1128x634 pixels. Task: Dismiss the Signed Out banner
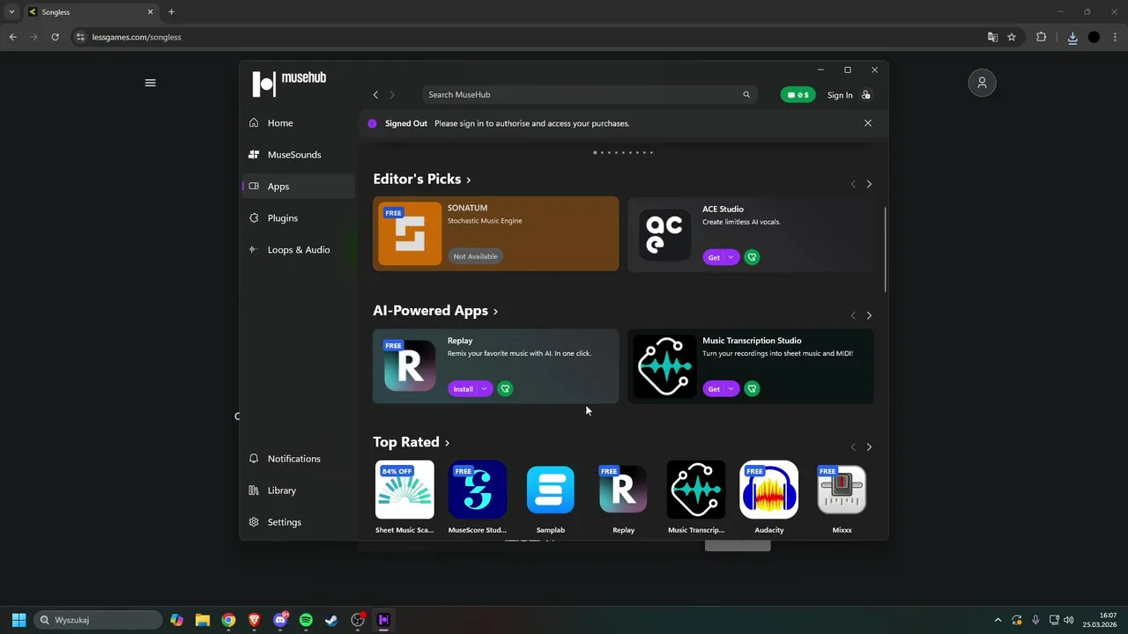(x=868, y=123)
